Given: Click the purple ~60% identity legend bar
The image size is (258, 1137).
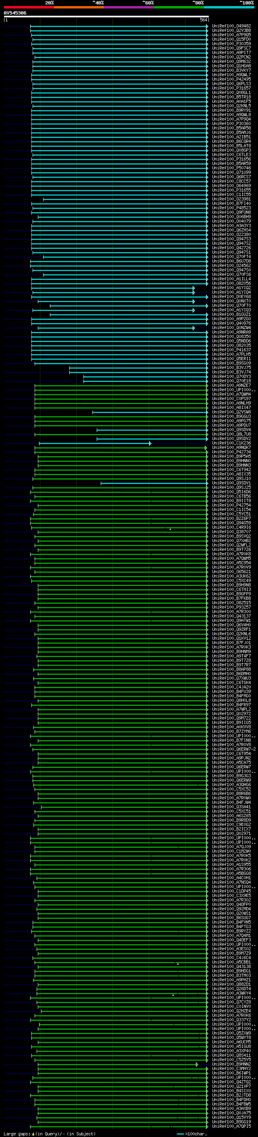Looking at the screenshot, I should pyautogui.click(x=129, y=7).
